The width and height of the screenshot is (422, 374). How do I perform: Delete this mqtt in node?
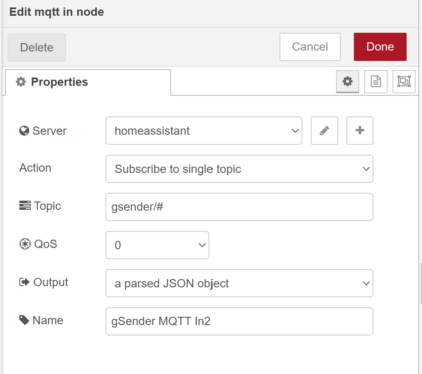coord(37,48)
